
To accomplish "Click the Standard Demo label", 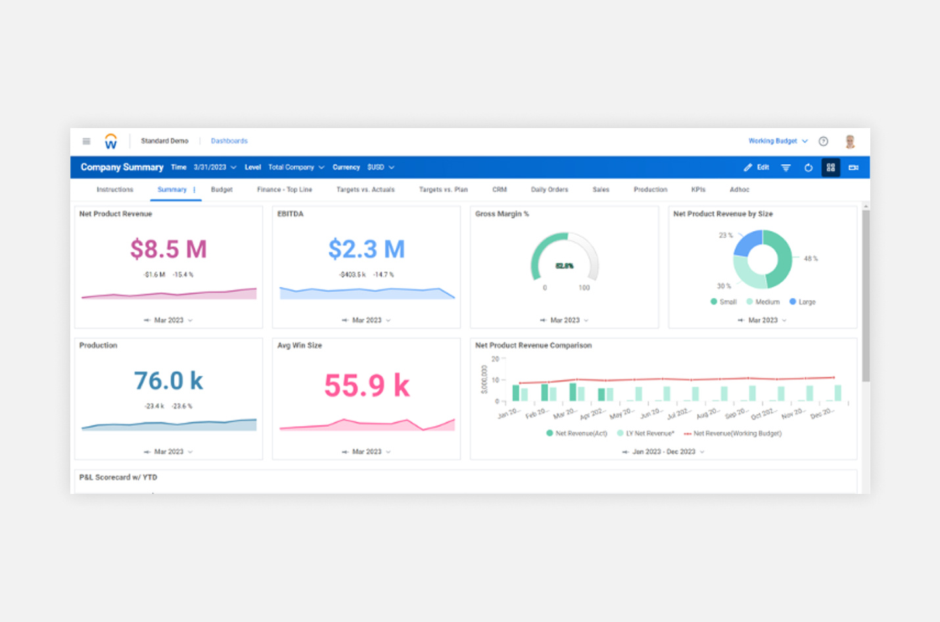I will [x=165, y=141].
